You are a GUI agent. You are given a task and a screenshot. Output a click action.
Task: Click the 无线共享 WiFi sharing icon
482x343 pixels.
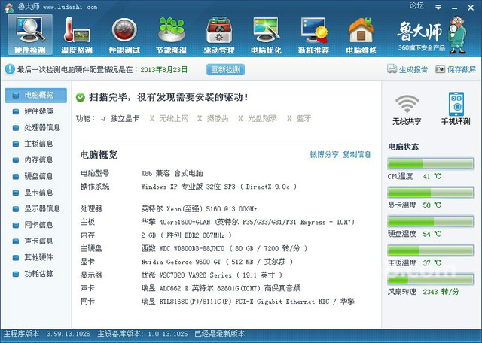coord(407,108)
